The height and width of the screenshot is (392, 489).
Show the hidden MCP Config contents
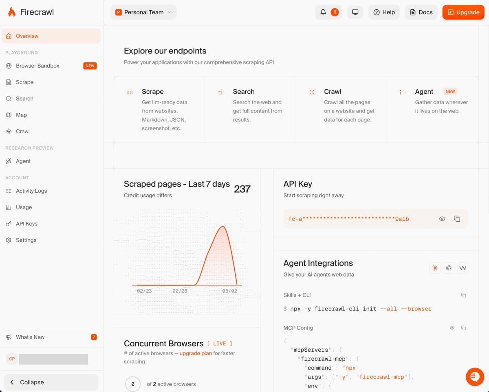[x=452, y=328]
